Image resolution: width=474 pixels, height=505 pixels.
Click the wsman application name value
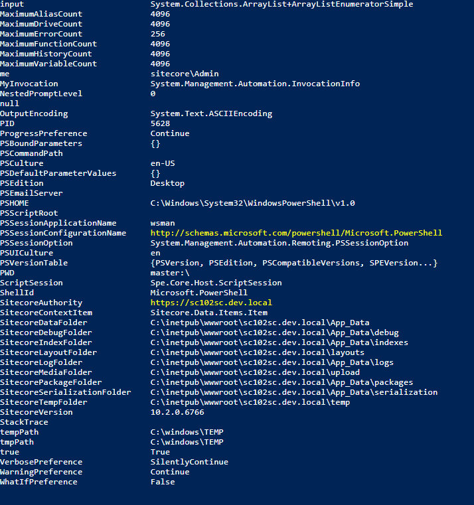(x=163, y=223)
